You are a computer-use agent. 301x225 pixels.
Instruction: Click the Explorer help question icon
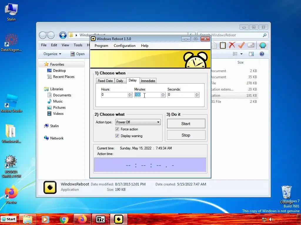click(x=262, y=54)
